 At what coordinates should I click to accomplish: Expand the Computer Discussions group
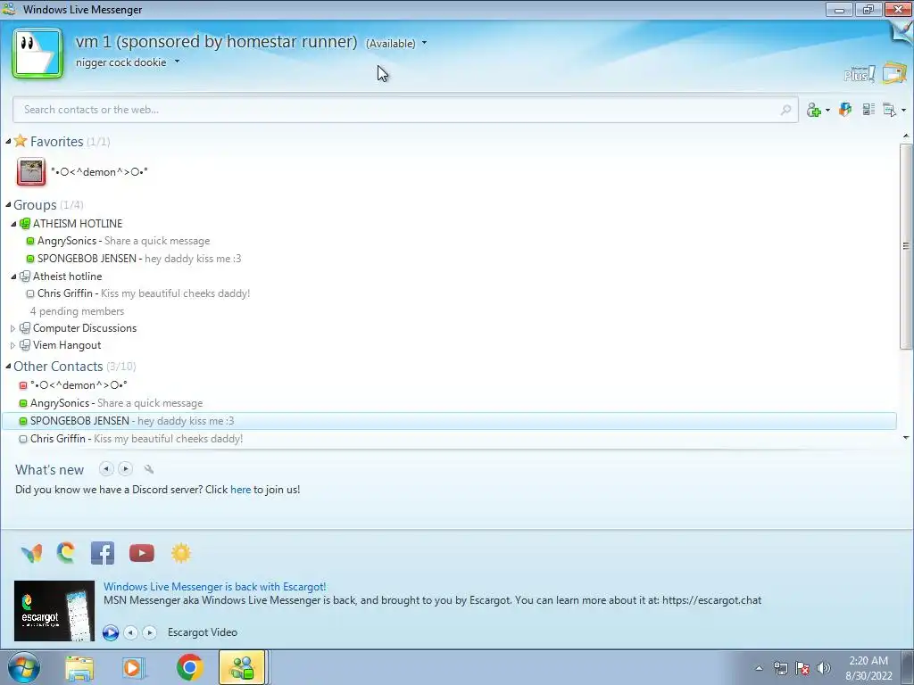(x=12, y=328)
